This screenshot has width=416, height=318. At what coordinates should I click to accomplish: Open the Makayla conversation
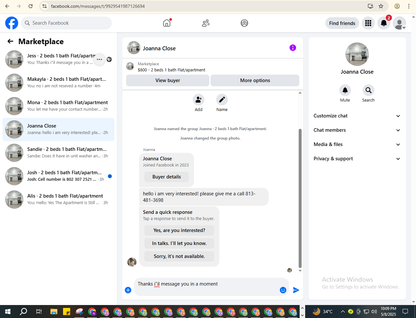(58, 83)
